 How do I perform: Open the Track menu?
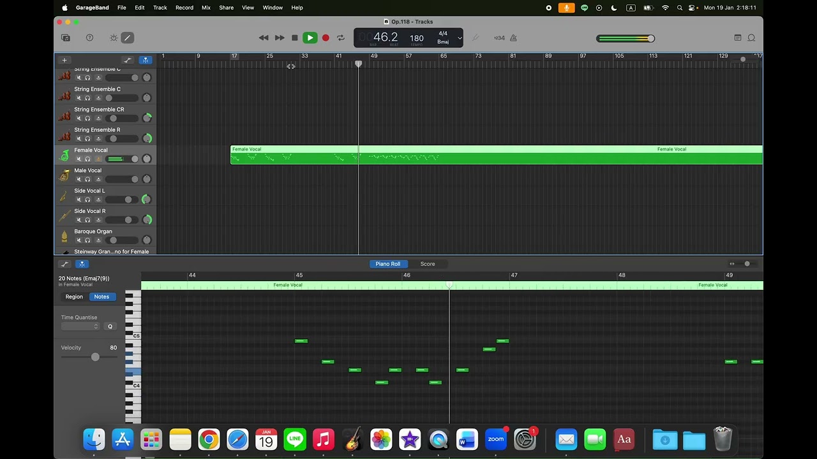tap(160, 8)
